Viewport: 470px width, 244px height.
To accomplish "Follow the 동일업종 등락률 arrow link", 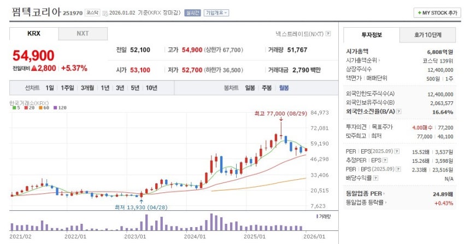I will click(x=386, y=203).
